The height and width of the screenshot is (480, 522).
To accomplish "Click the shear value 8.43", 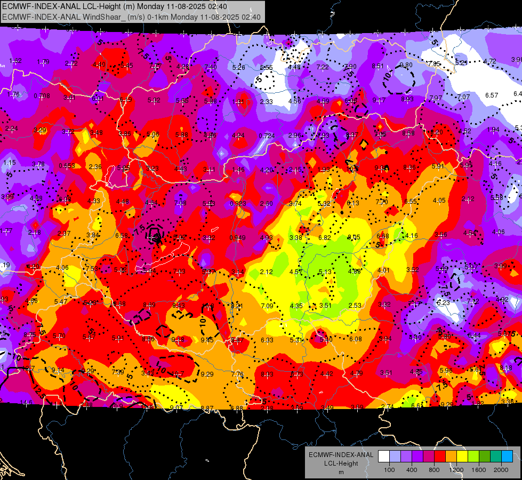I will click(x=179, y=306).
